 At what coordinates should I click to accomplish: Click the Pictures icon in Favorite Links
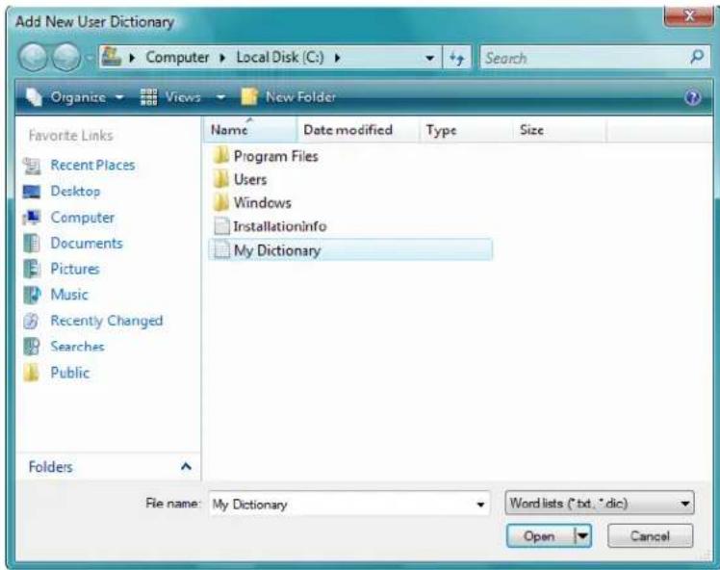point(32,269)
